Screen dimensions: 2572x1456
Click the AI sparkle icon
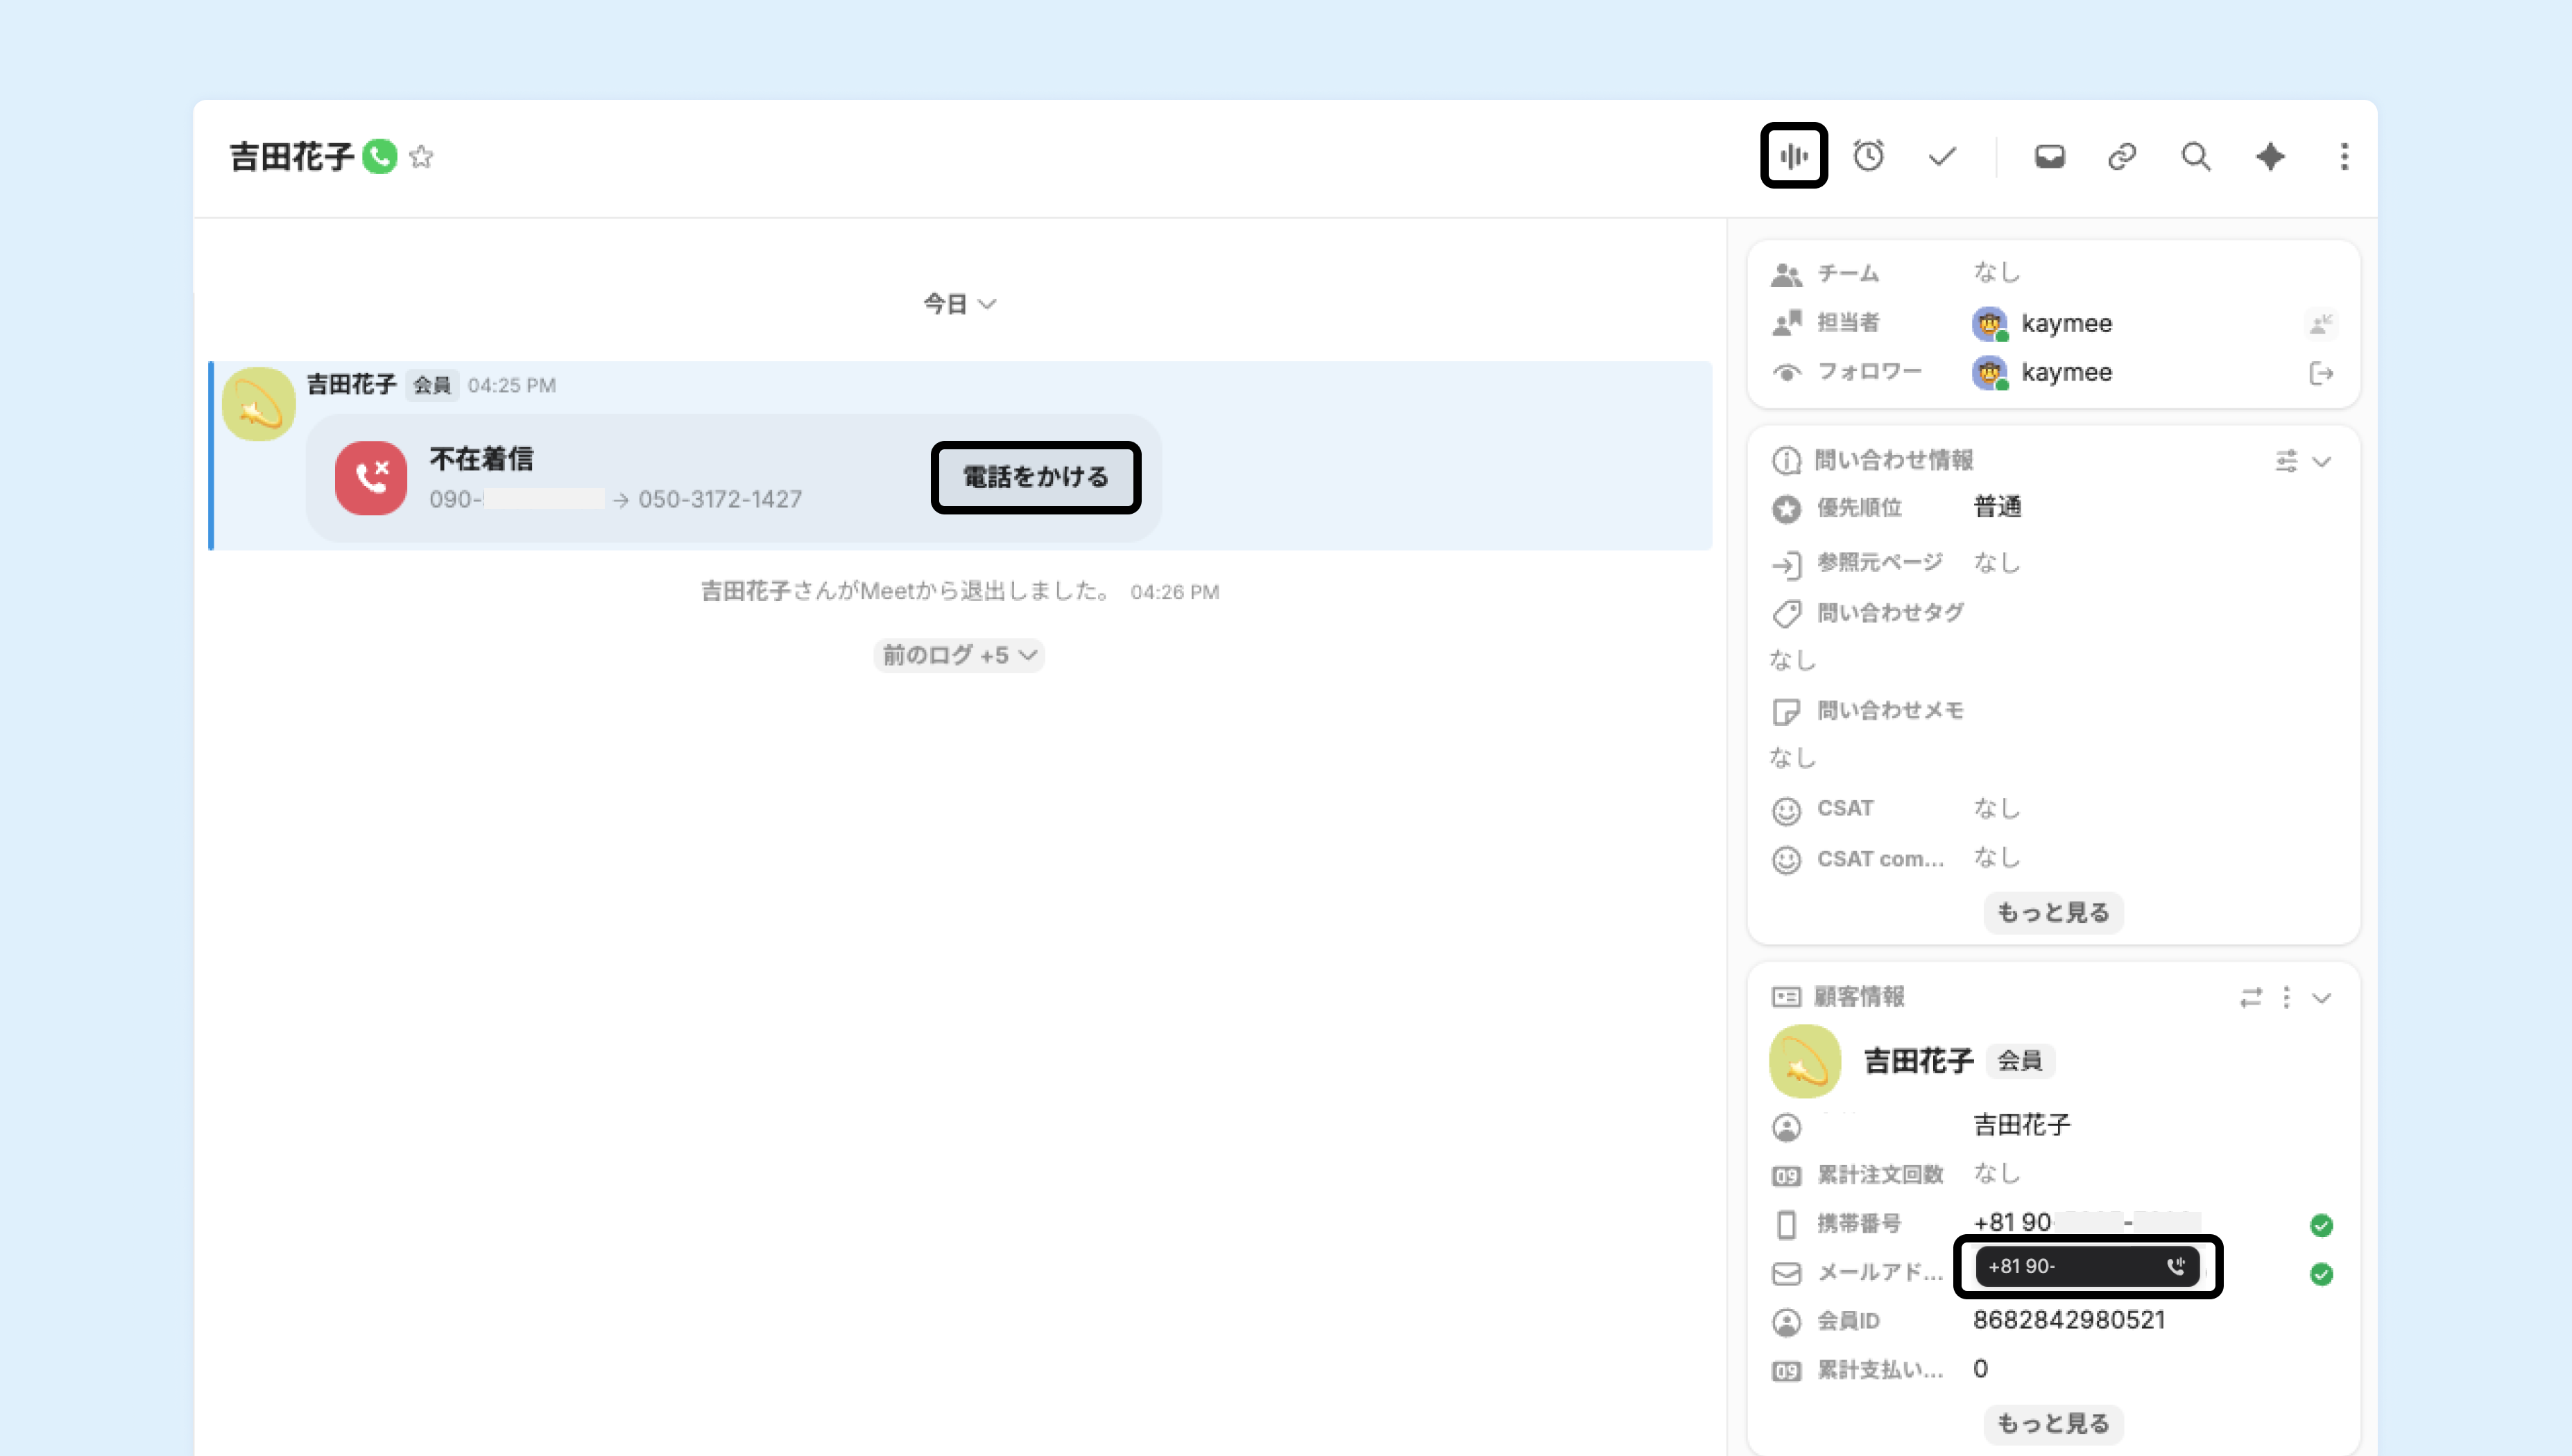click(2270, 157)
